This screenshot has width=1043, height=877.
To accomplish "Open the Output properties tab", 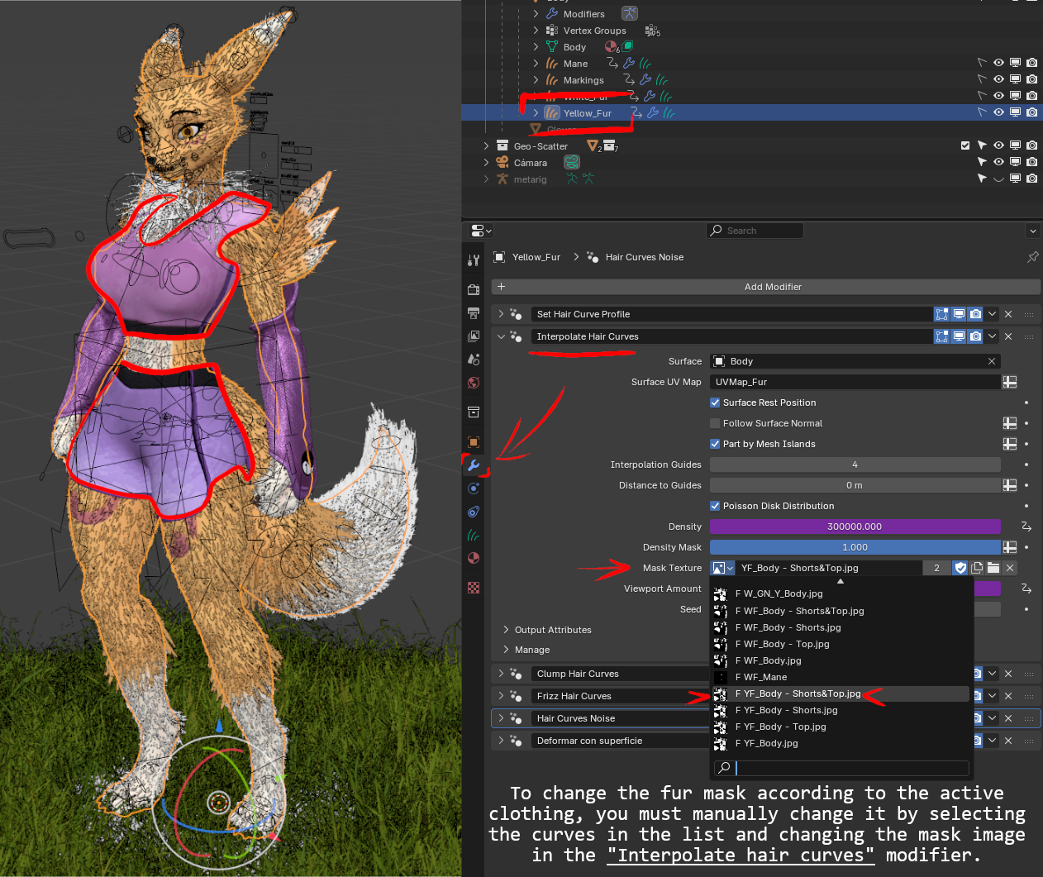I will click(474, 313).
